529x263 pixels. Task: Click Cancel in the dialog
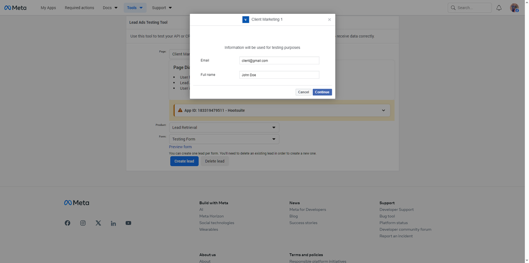(x=303, y=92)
